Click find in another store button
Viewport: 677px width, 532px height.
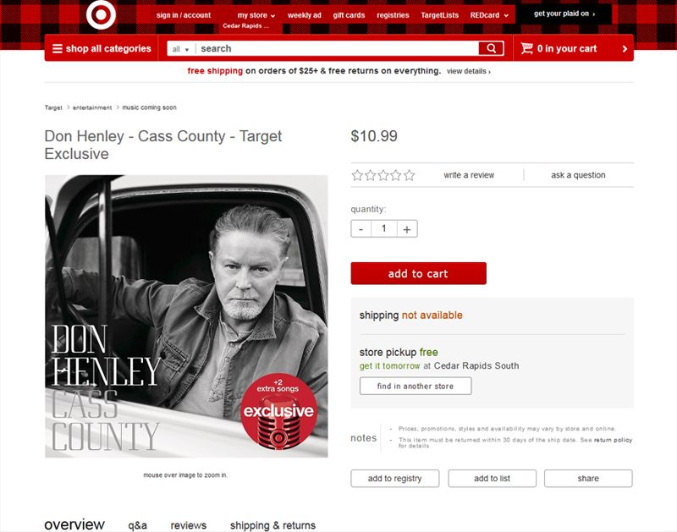(x=416, y=386)
